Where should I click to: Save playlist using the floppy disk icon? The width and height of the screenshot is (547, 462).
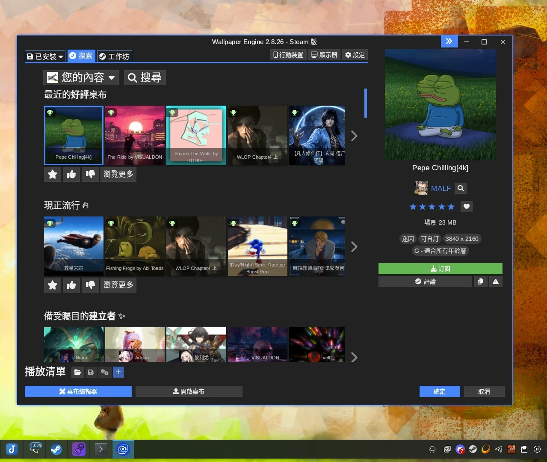pos(91,372)
